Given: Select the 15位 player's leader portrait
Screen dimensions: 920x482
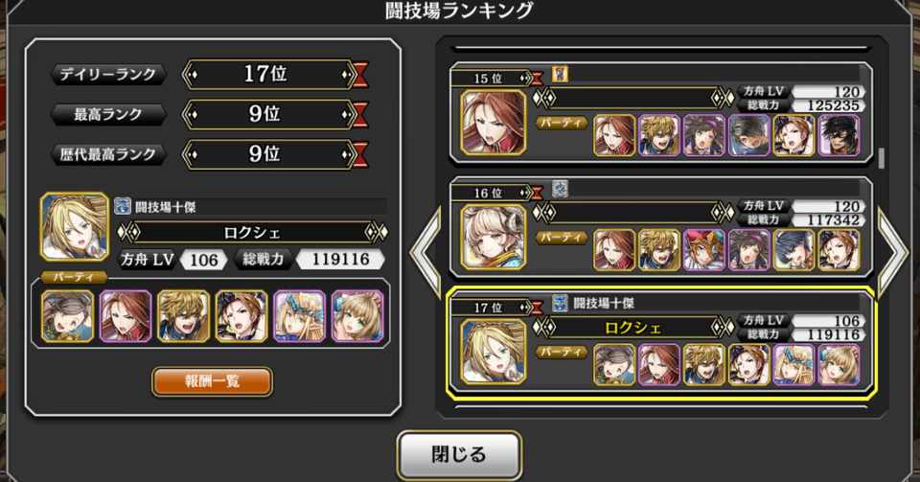Looking at the screenshot, I should [x=493, y=122].
